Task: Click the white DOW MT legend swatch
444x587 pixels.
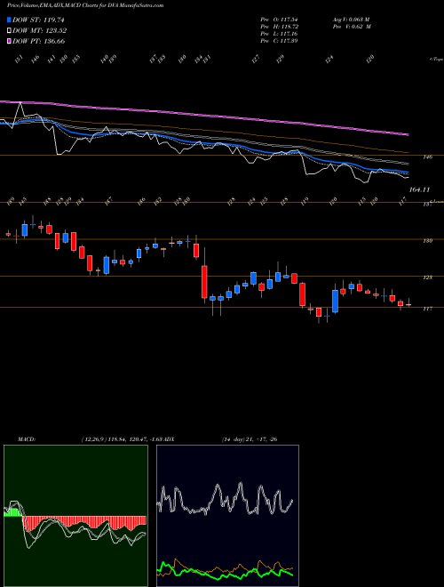Action: pyautogui.click(x=9, y=31)
